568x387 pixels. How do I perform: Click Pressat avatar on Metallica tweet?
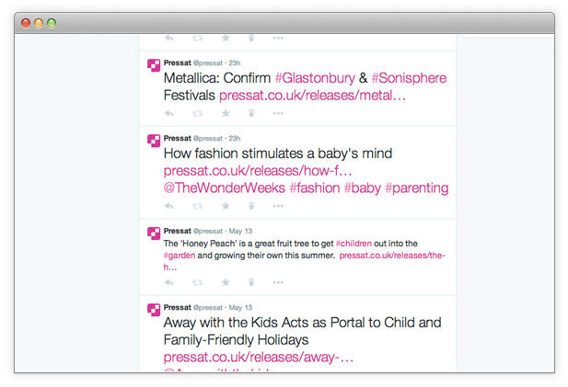154,65
